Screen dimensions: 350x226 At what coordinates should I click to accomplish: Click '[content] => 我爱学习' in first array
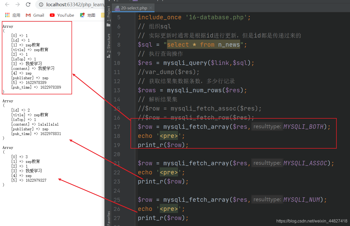point(33,68)
